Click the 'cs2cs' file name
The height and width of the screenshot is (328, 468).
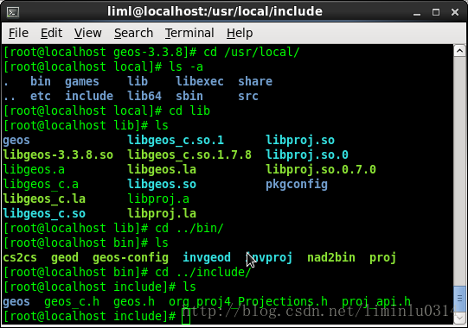[20, 258]
